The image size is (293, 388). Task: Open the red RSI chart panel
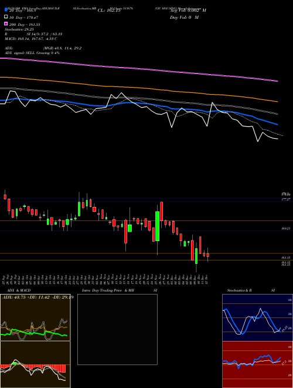(x=257, y=364)
